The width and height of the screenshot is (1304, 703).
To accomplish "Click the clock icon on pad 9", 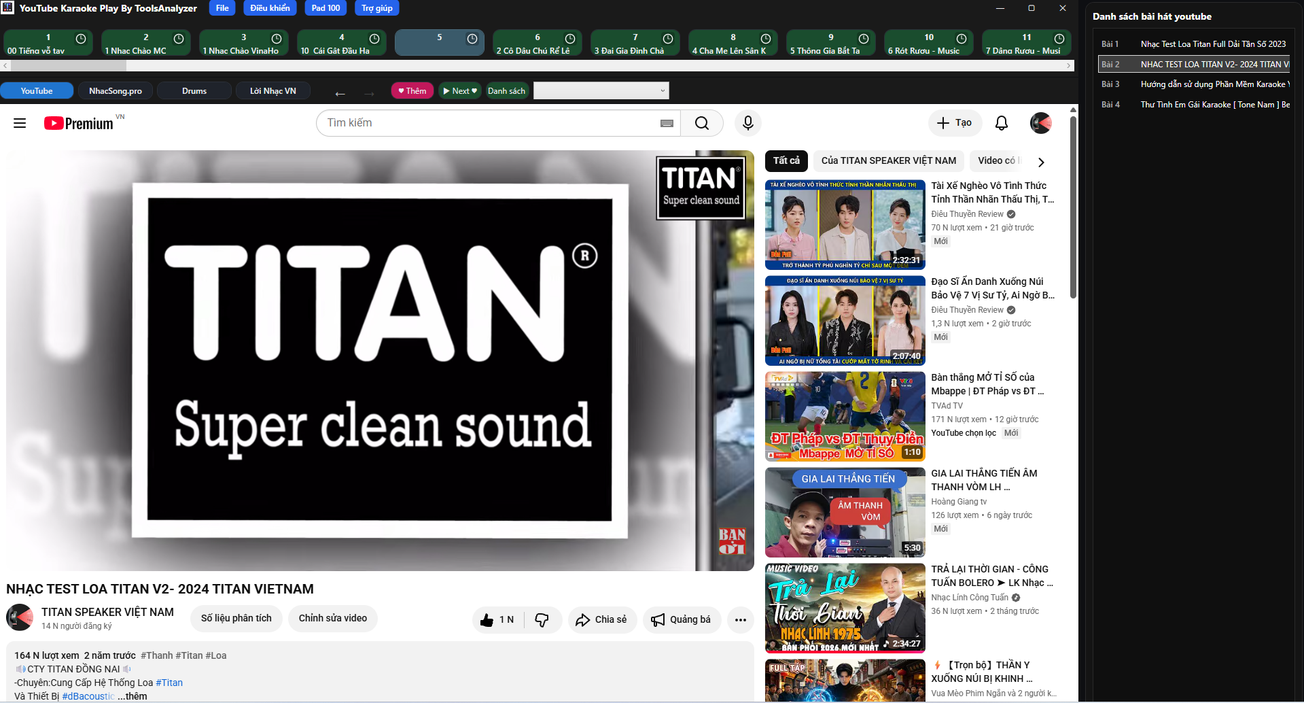I will click(x=864, y=39).
